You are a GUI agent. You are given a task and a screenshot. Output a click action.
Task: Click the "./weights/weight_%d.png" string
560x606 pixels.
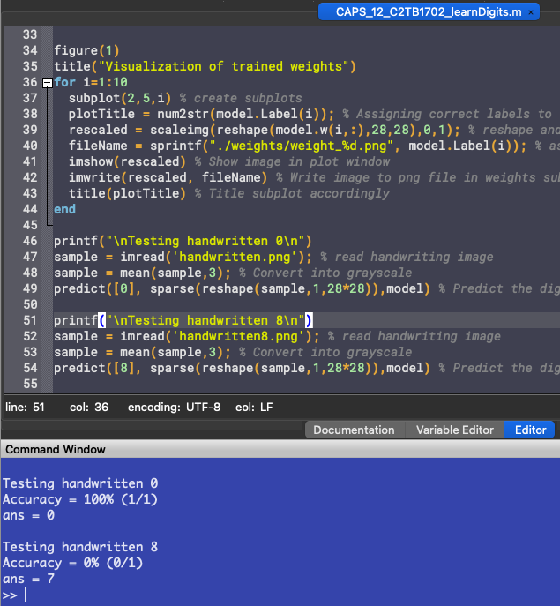click(x=301, y=146)
